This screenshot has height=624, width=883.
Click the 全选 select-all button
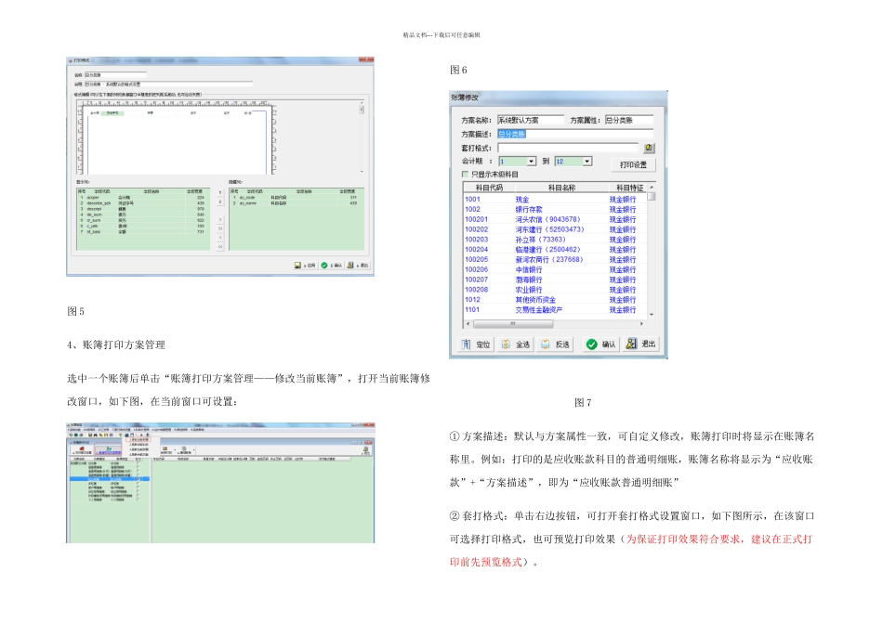point(515,344)
